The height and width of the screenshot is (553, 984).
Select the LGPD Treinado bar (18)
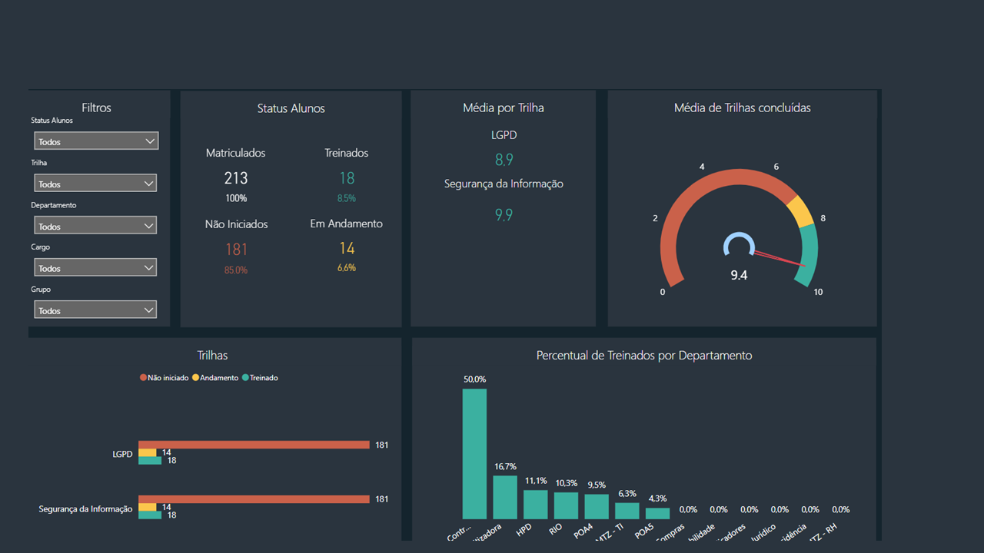point(150,460)
